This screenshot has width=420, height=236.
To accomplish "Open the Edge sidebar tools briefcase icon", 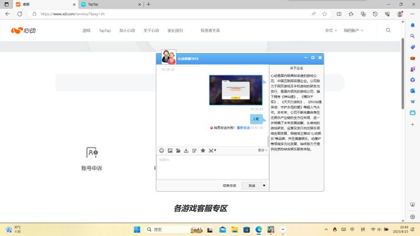I will pos(412,58).
